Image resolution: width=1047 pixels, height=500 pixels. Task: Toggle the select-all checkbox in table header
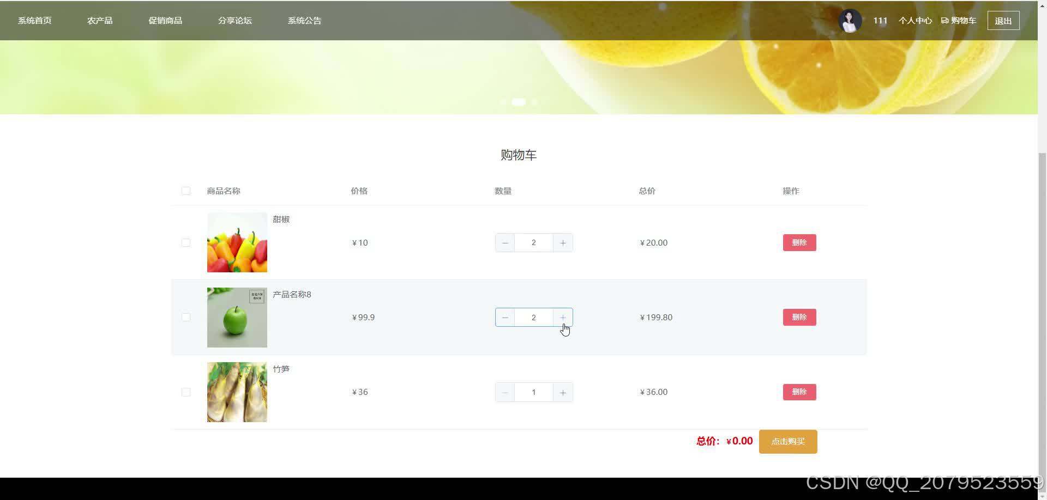pyautogui.click(x=186, y=191)
